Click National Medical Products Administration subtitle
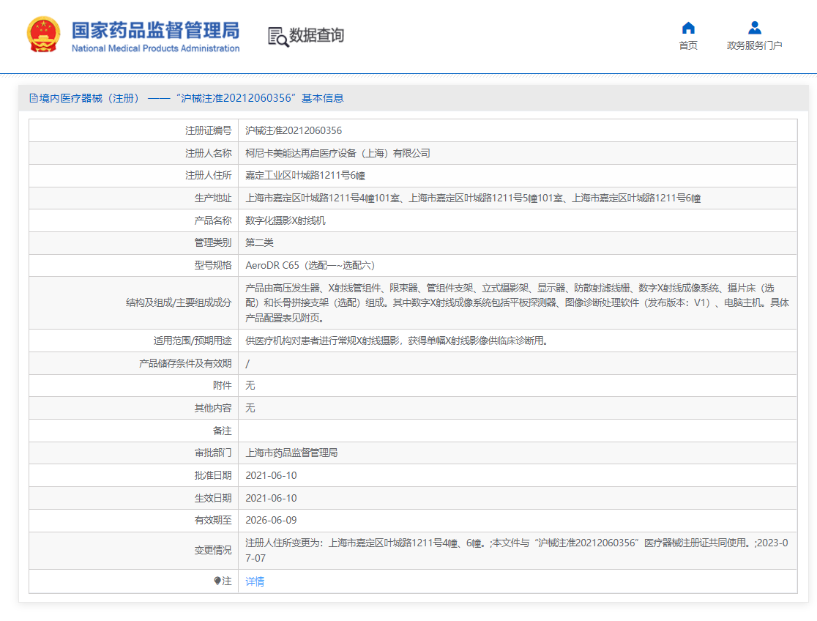Screen dimensions: 817x621 tap(156, 48)
